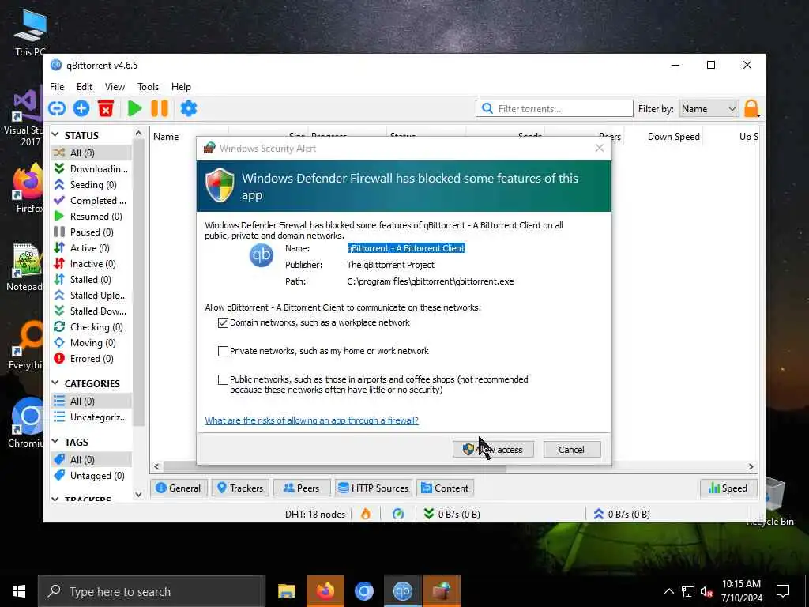Open the Windows Start menu
This screenshot has height=607, width=809.
click(19, 591)
